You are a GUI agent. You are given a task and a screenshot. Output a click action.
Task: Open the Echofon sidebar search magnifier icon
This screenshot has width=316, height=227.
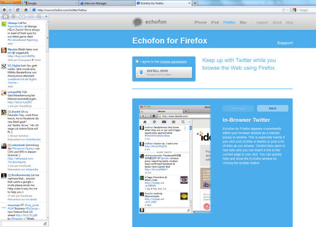pyautogui.click(x=39, y=16)
